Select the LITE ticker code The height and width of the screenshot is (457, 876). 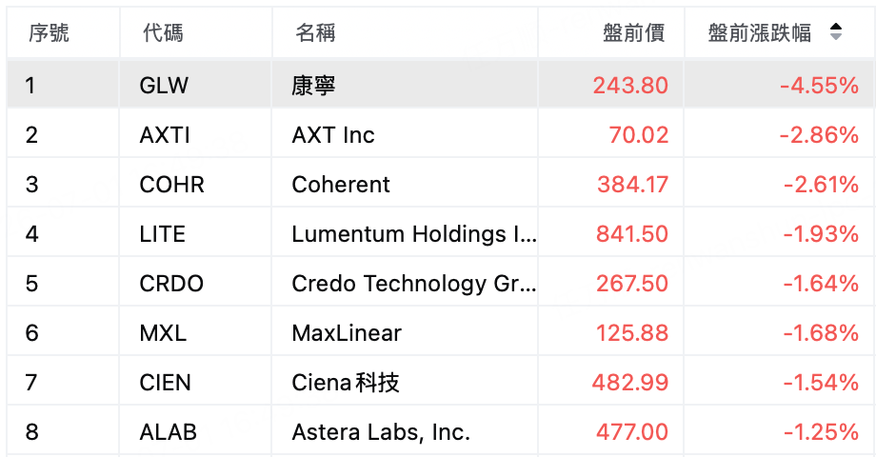click(x=163, y=234)
